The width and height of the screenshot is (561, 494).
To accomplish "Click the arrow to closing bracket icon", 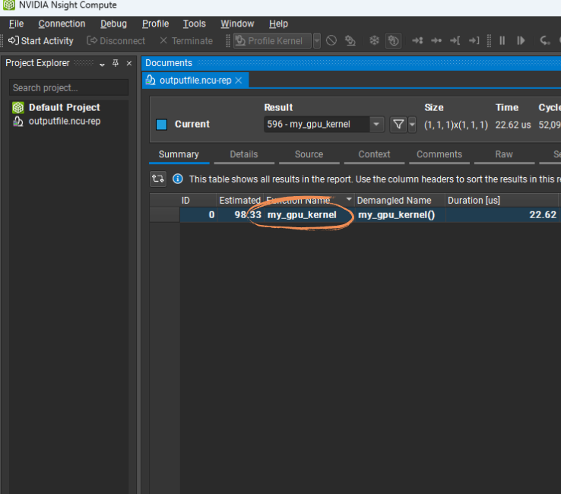I will (x=474, y=40).
